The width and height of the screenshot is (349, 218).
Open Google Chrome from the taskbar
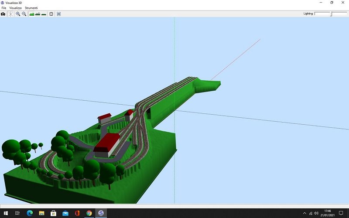89,213
